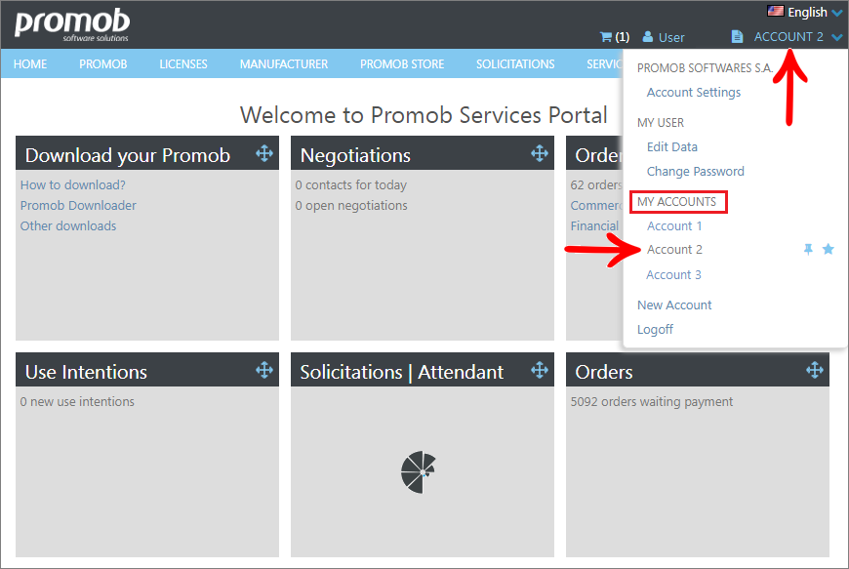Open the LICENSES menu

(x=183, y=63)
